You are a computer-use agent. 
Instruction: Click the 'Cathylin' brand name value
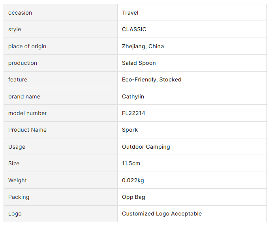point(133,96)
